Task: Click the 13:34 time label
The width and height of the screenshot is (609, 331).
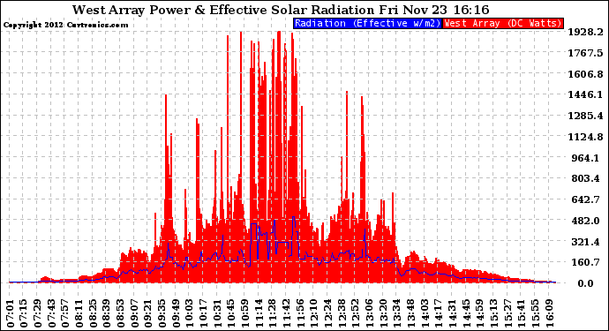Action: 397,313
